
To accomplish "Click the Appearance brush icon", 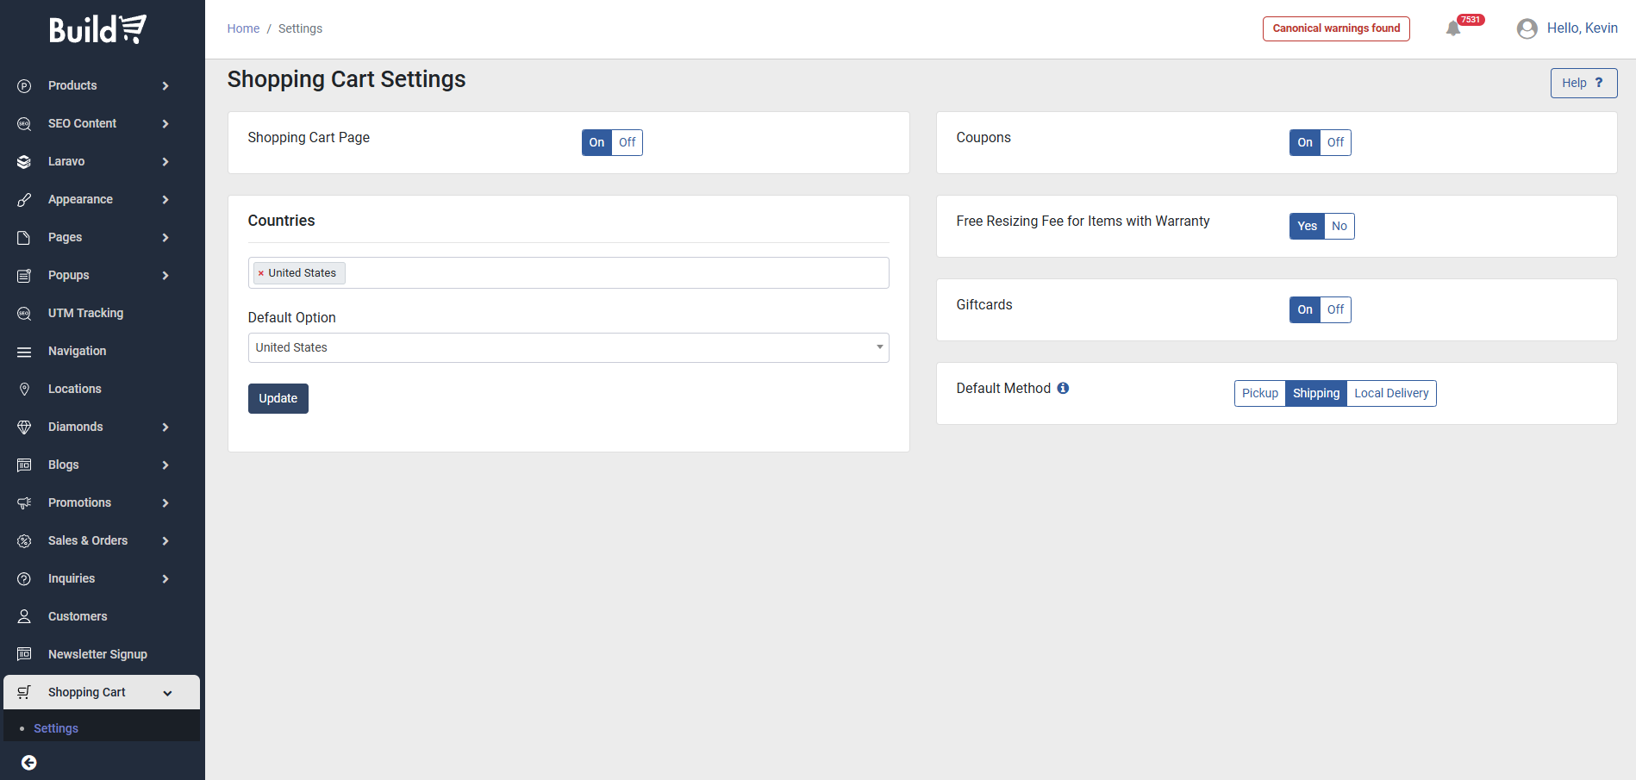I will [24, 200].
